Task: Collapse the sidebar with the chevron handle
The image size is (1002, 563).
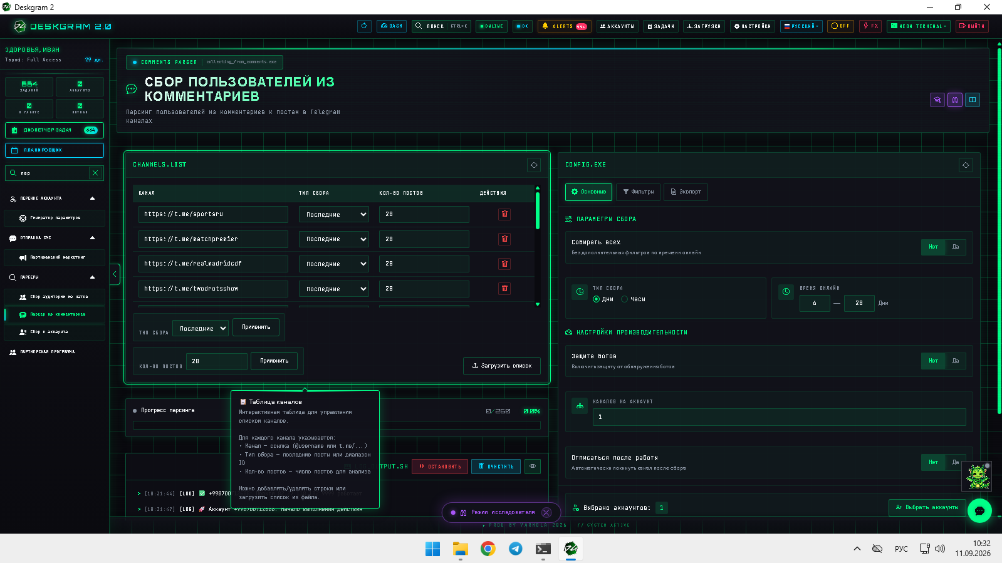Action: (115, 274)
